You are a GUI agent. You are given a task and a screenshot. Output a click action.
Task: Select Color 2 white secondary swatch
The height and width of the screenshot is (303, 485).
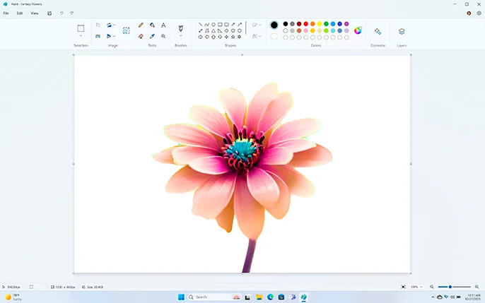pyautogui.click(x=274, y=37)
